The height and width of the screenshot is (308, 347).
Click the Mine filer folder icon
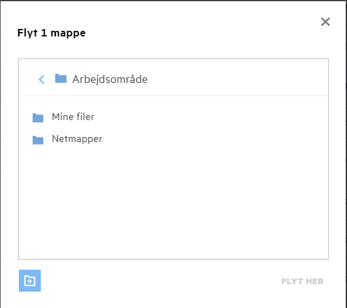tap(38, 118)
